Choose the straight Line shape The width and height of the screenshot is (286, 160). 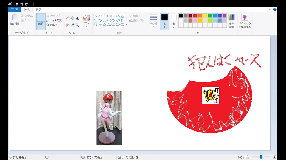pos(96,16)
